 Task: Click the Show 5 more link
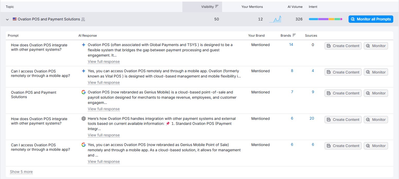click(x=21, y=172)
